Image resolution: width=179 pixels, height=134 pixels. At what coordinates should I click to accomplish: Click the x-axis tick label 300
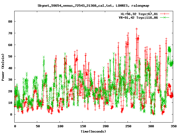pos(151,126)
